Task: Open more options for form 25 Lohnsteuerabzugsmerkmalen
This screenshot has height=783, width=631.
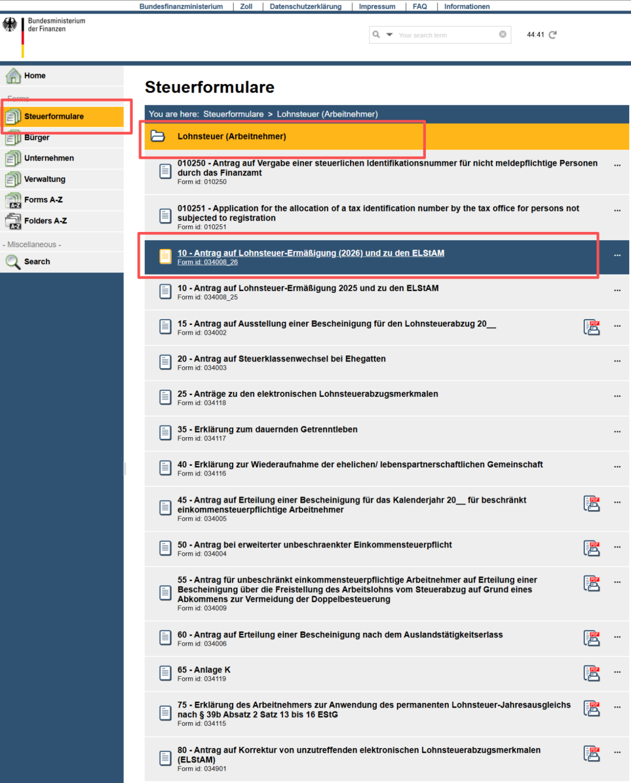Action: pyautogui.click(x=617, y=396)
